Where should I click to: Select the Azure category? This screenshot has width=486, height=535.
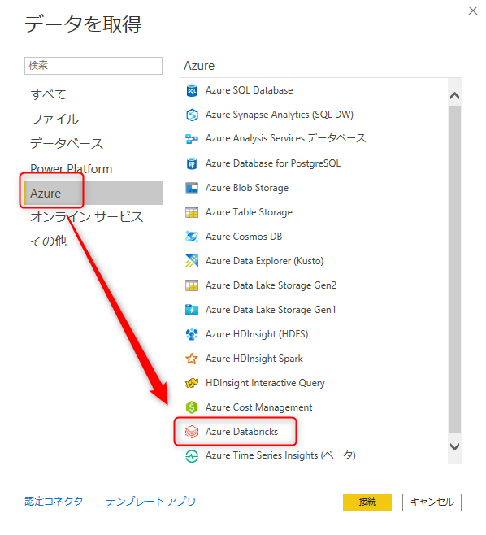93,194
